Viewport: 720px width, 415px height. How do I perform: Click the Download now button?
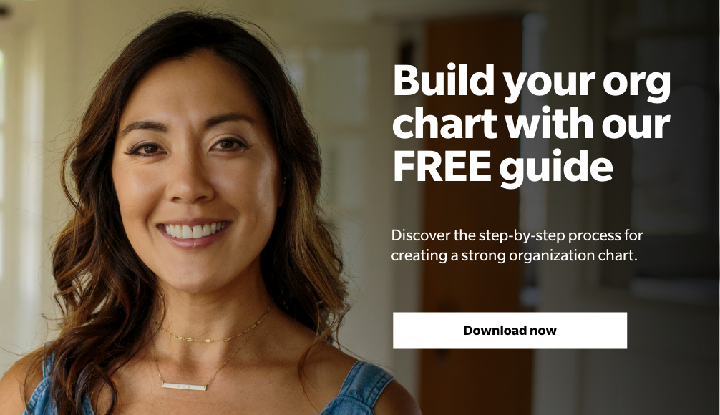(x=510, y=331)
